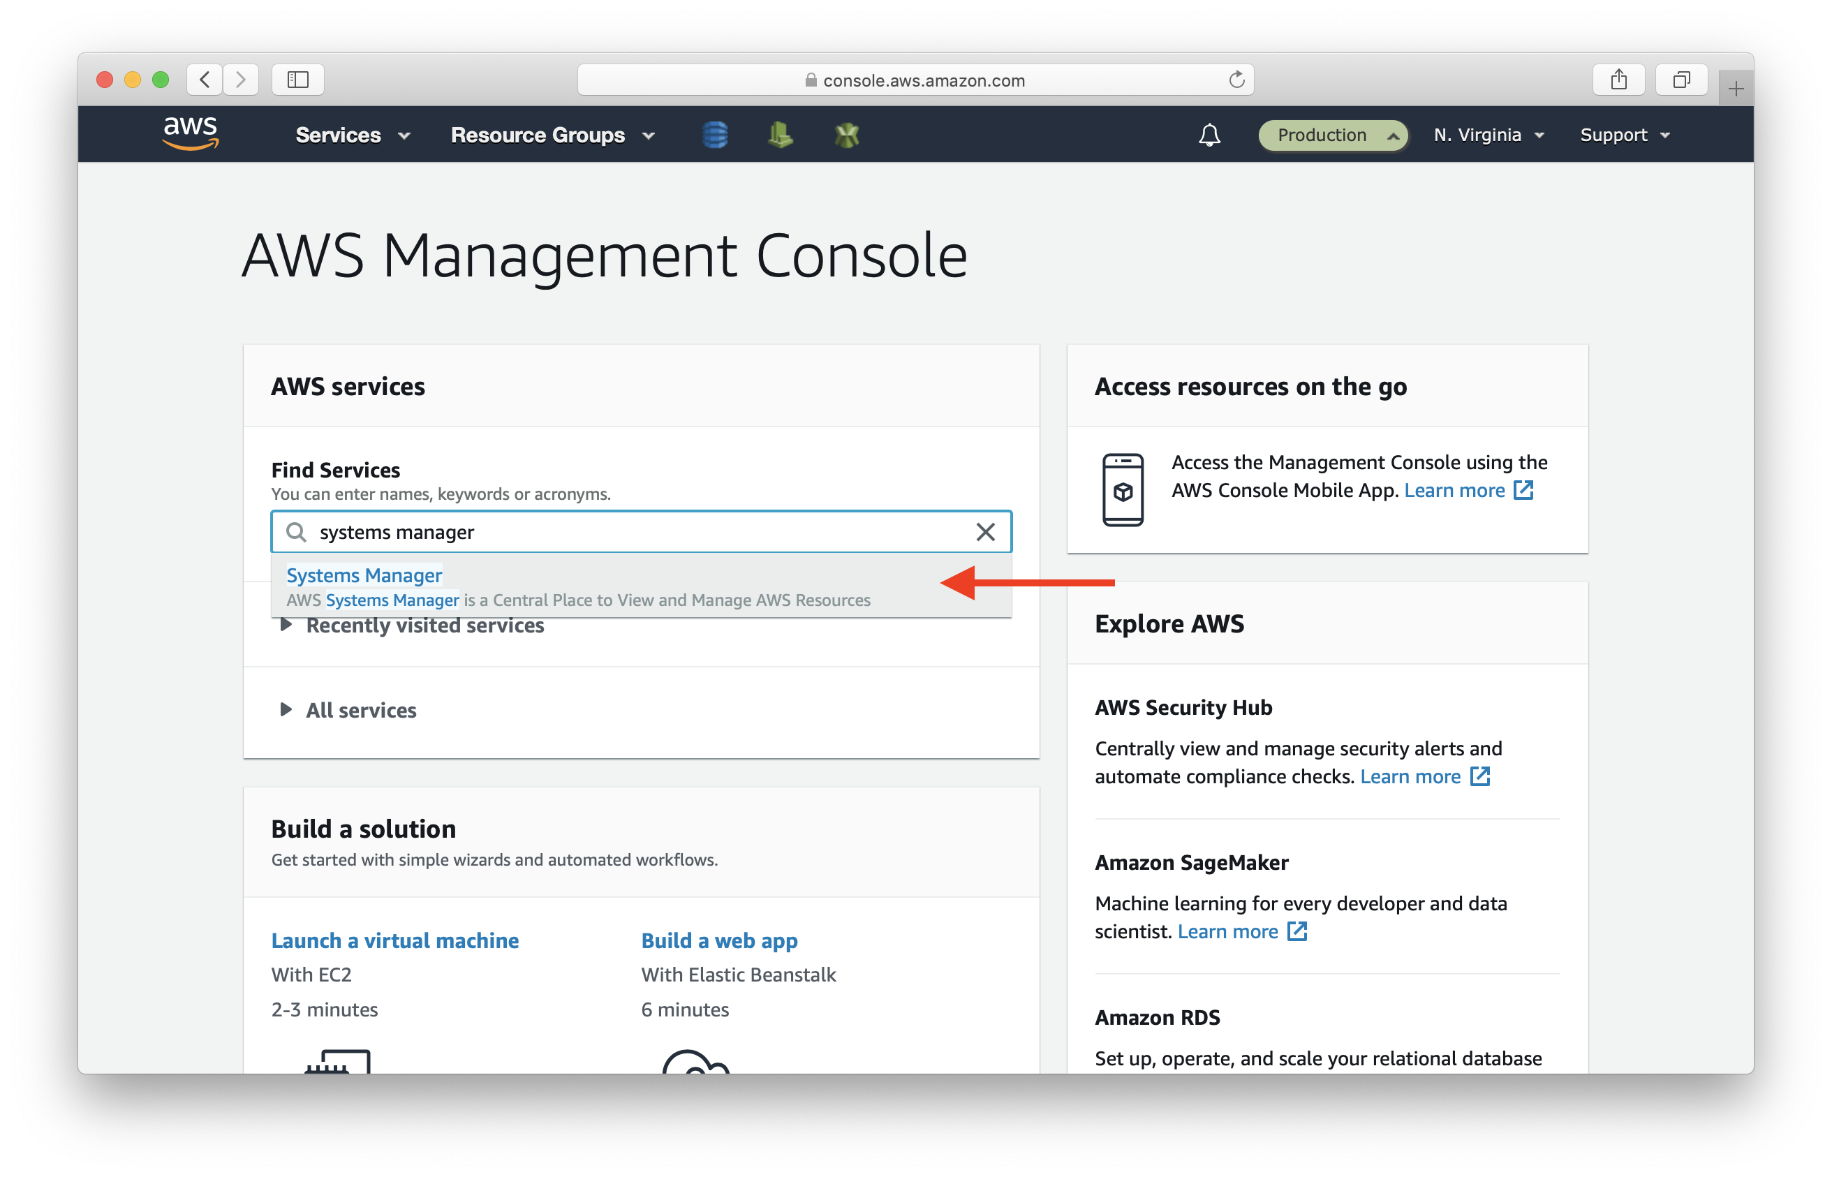Image resolution: width=1832 pixels, height=1177 pixels.
Task: Expand Recently visited services
Action: (x=413, y=625)
